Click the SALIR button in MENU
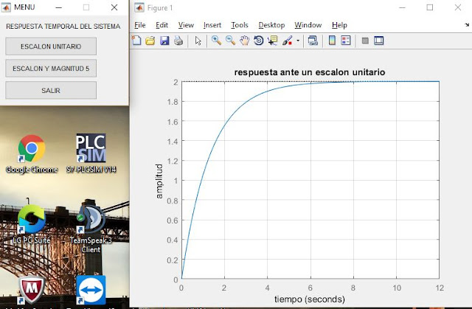The height and width of the screenshot is (309, 472). click(51, 90)
